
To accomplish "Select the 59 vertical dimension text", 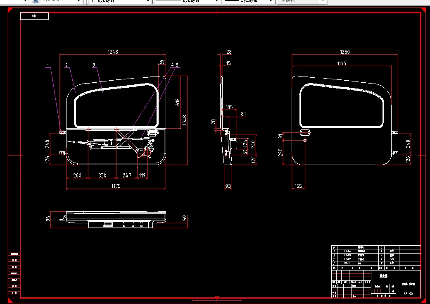I will coord(185,218).
